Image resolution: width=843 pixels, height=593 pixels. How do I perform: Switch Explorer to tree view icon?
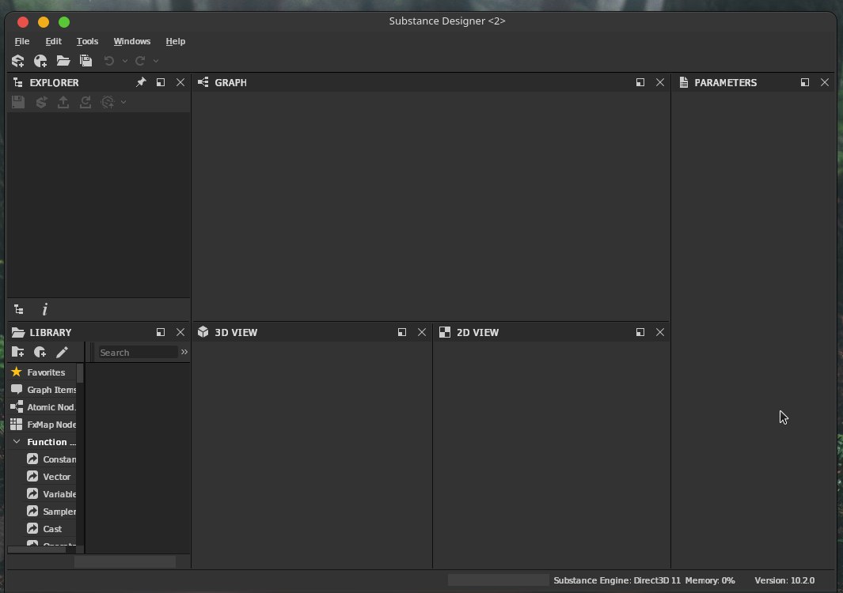click(x=19, y=309)
